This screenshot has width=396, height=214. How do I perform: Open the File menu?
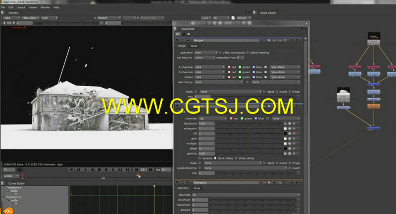click(3, 7)
